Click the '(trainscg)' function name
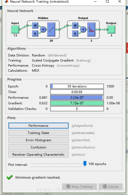 pyautogui.click(x=83, y=60)
